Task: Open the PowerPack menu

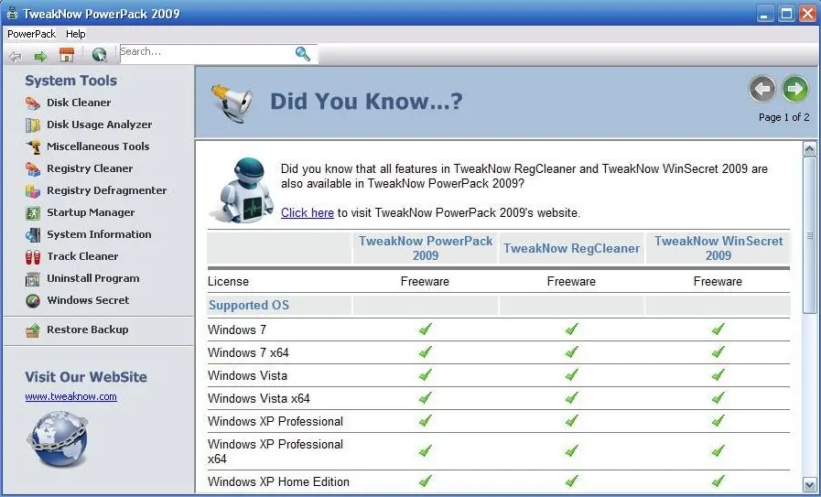Action: [31, 34]
